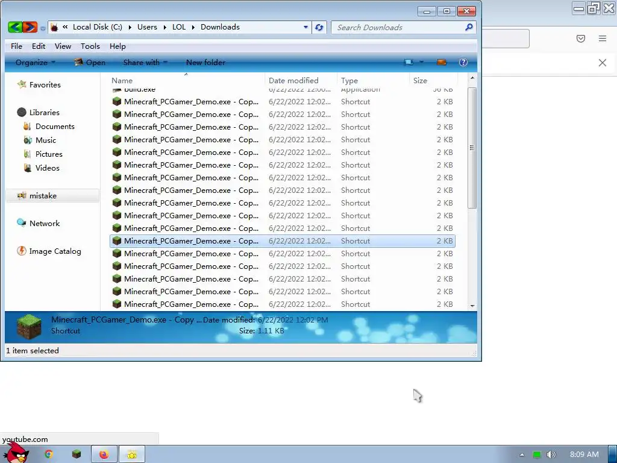Sort by the Type column header
The width and height of the screenshot is (617, 463).
pyautogui.click(x=374, y=80)
